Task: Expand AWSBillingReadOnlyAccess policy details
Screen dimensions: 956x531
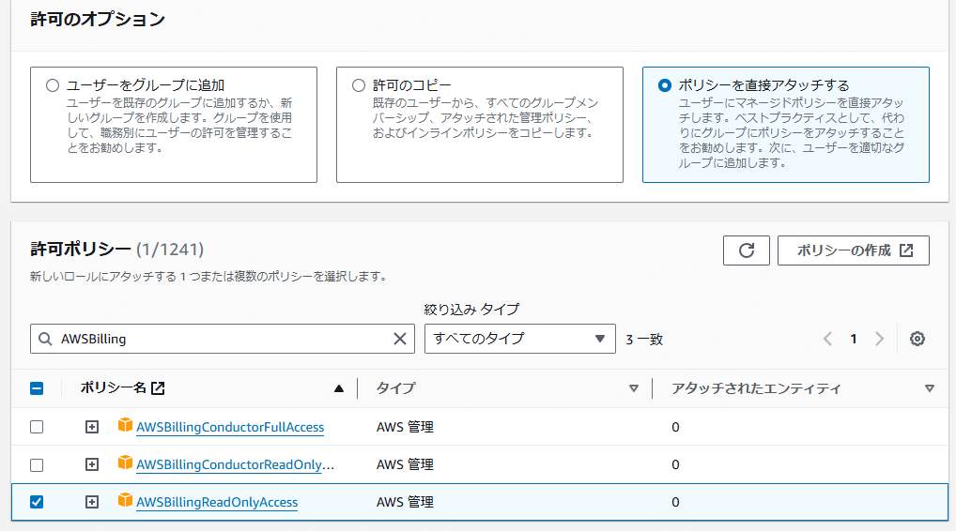Action: pyautogui.click(x=91, y=502)
